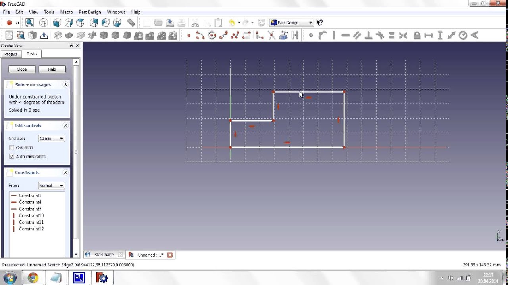The image size is (508, 285).
Task: Apply the Radius constraint tool
Action: pos(463,36)
